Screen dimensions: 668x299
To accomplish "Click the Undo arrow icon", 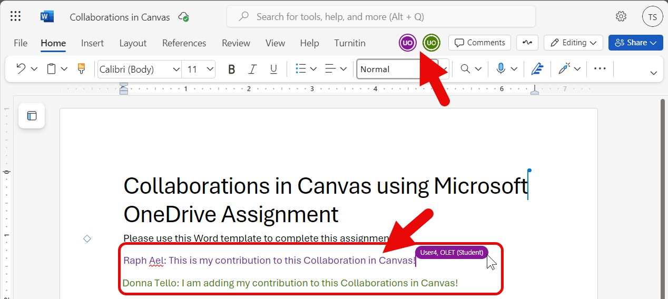I will click(21, 68).
